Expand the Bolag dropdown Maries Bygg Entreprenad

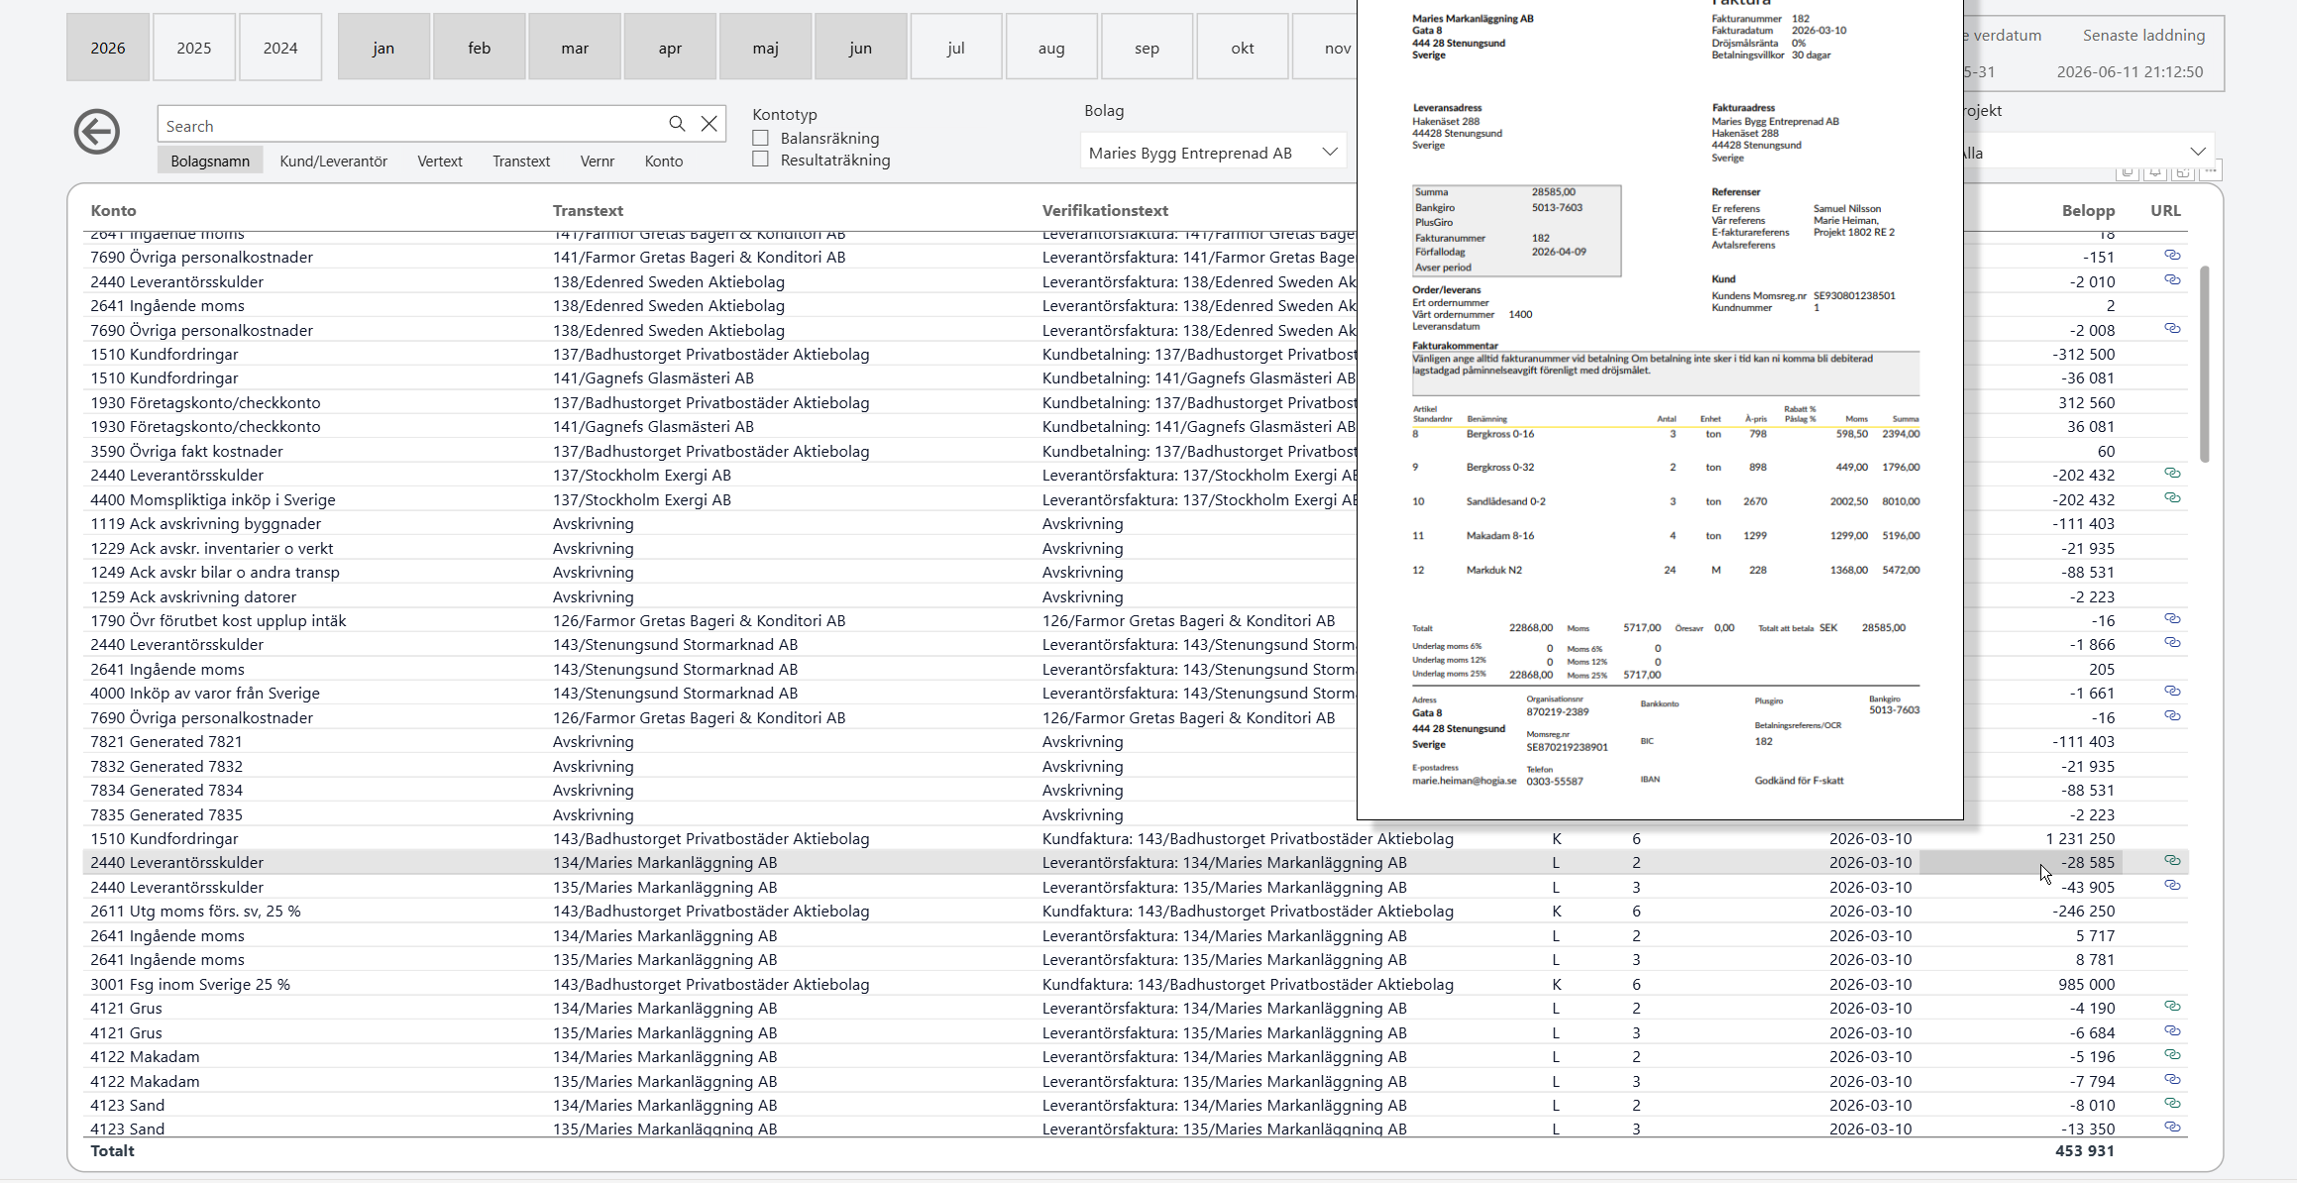point(1213,153)
